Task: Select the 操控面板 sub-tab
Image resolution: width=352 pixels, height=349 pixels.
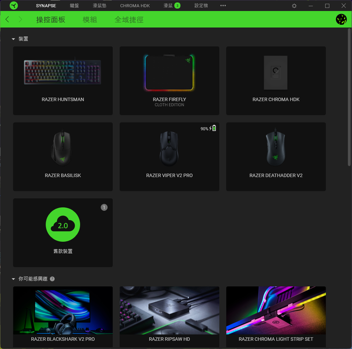Action: pos(51,20)
